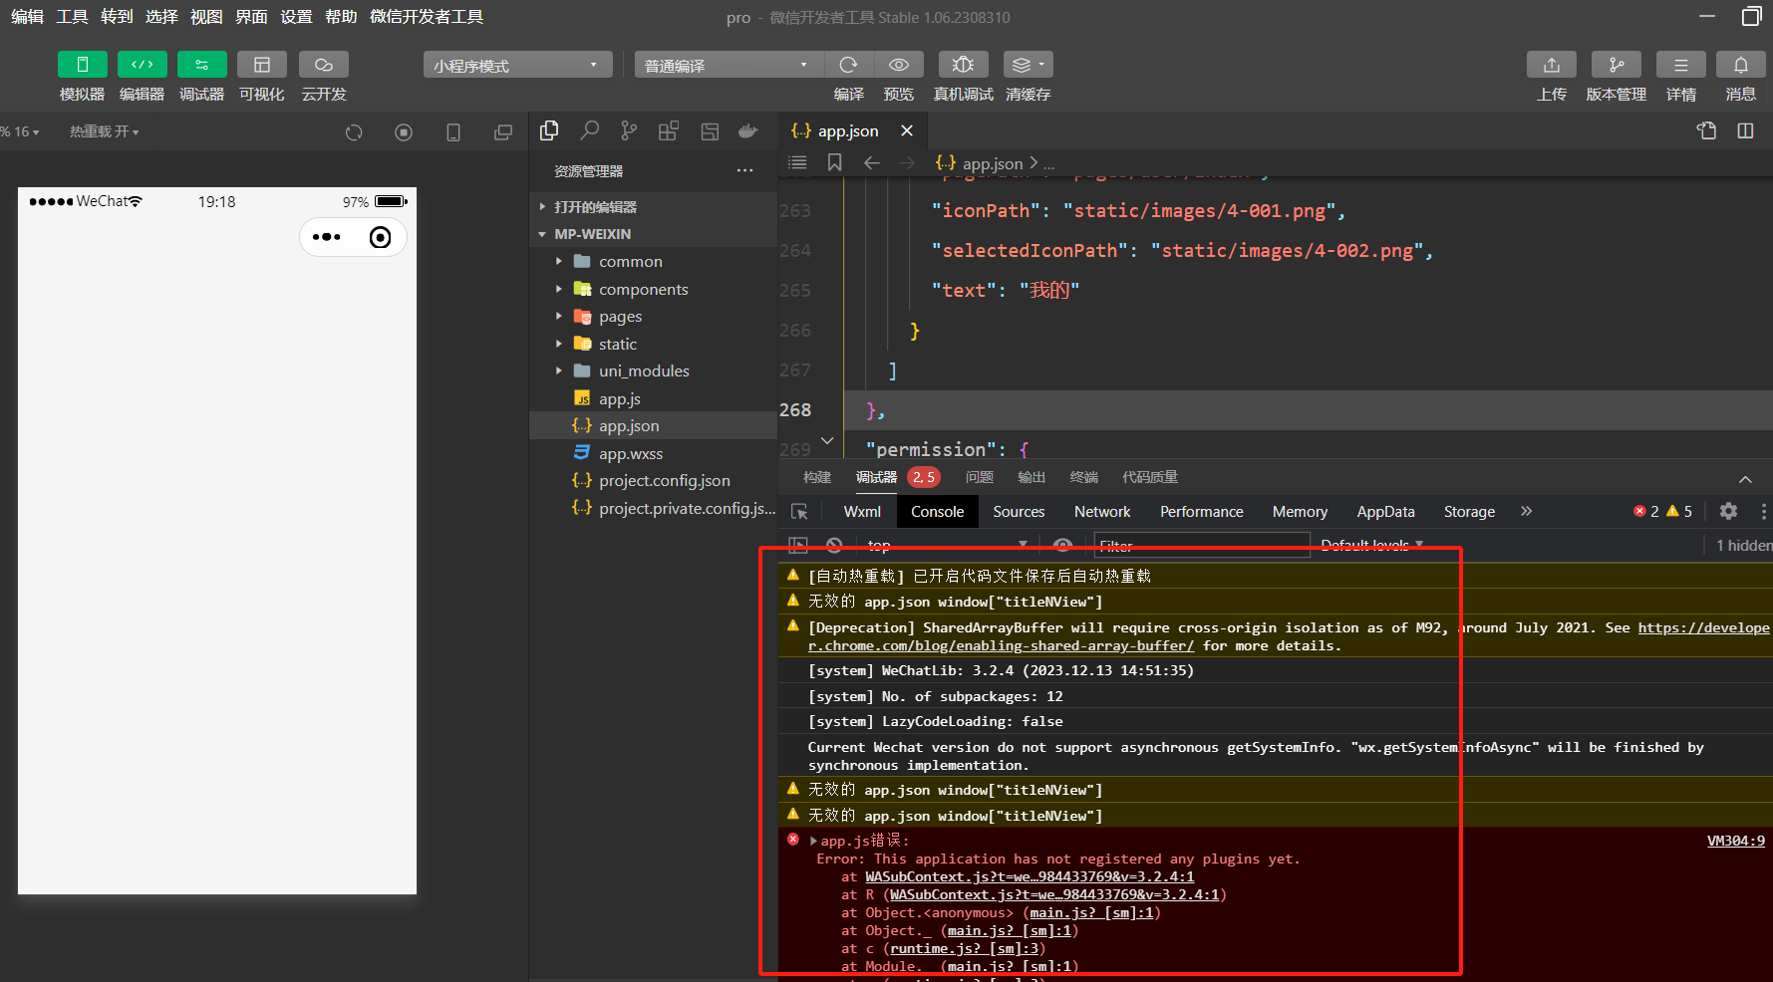Open version management (版本管理)
This screenshot has width=1773, height=982.
point(1616,65)
